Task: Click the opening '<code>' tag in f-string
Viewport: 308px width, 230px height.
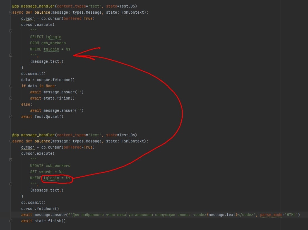Action: tap(199, 215)
